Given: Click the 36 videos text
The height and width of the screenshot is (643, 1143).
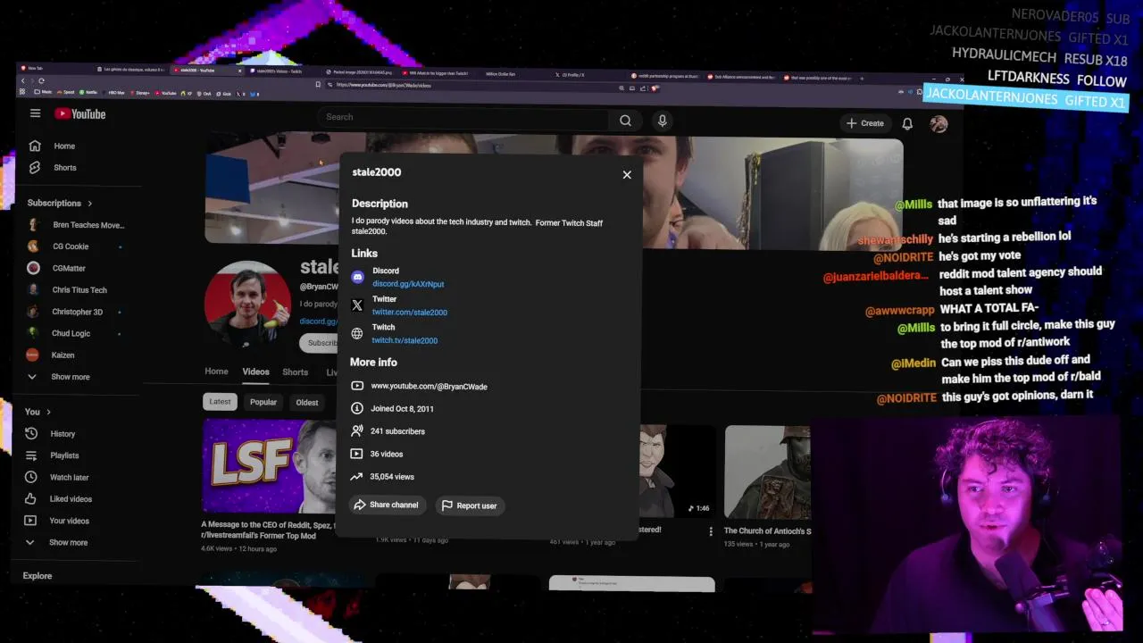Looking at the screenshot, I should [387, 454].
